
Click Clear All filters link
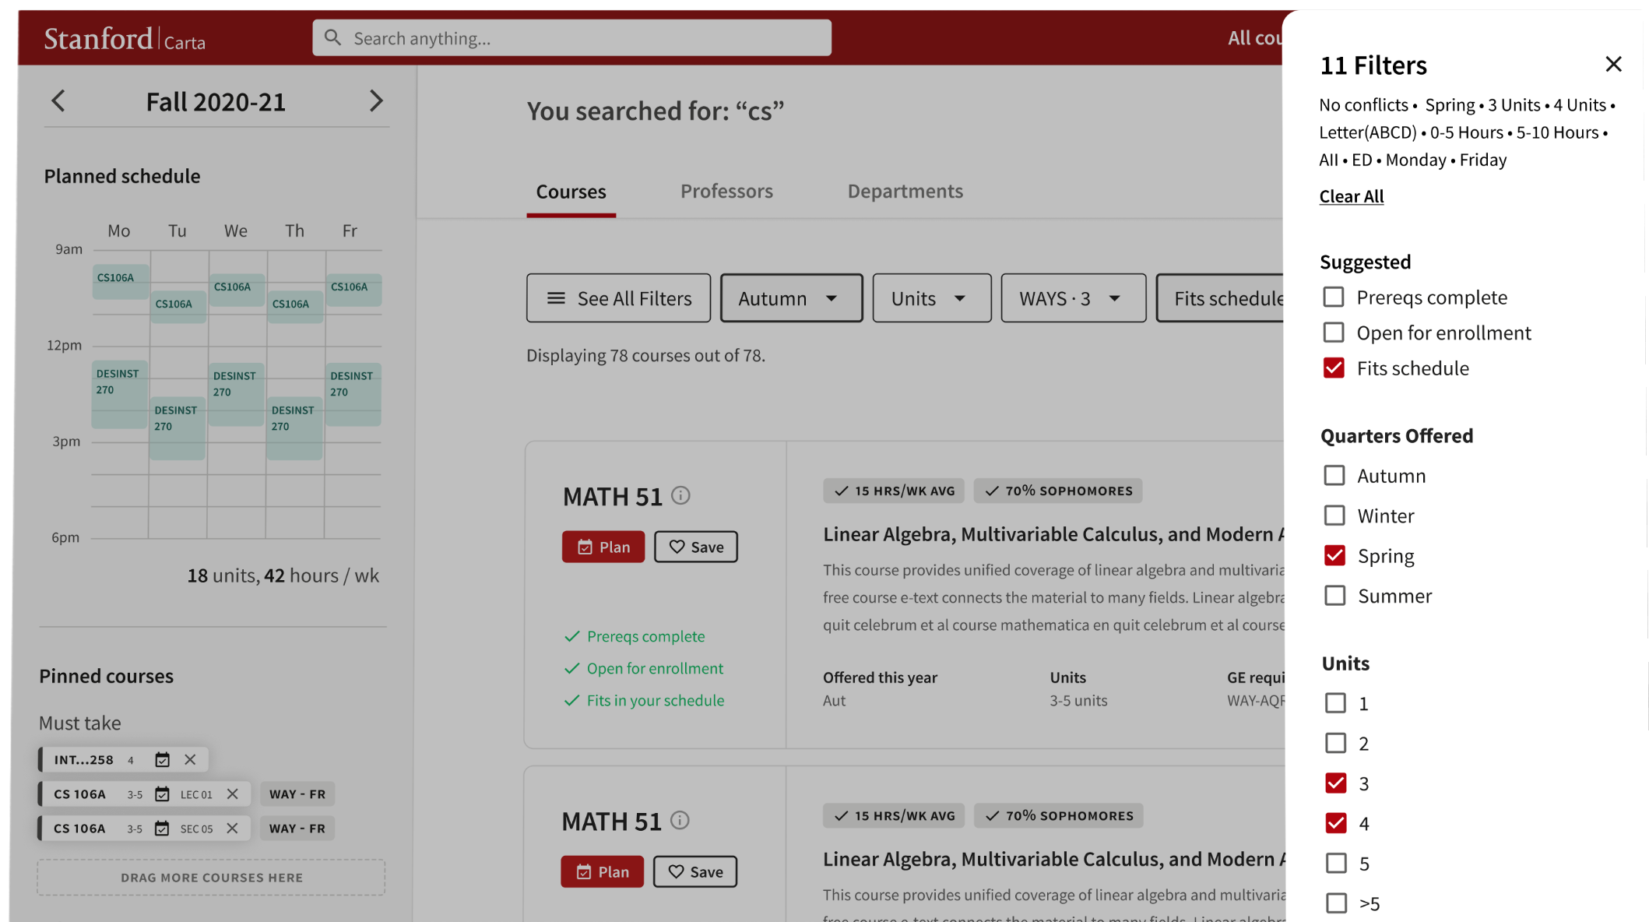click(x=1351, y=196)
